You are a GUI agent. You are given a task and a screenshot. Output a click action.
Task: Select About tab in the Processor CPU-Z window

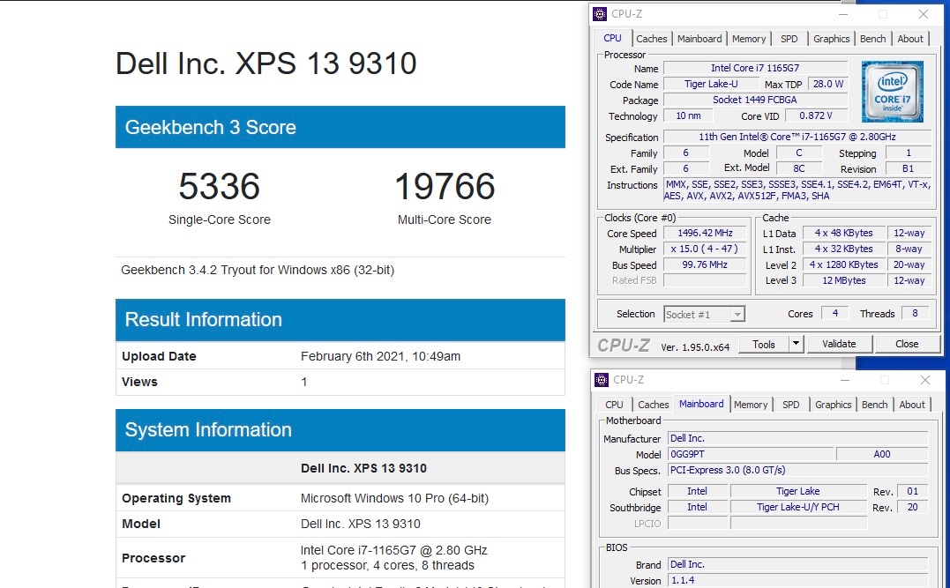tap(910, 39)
